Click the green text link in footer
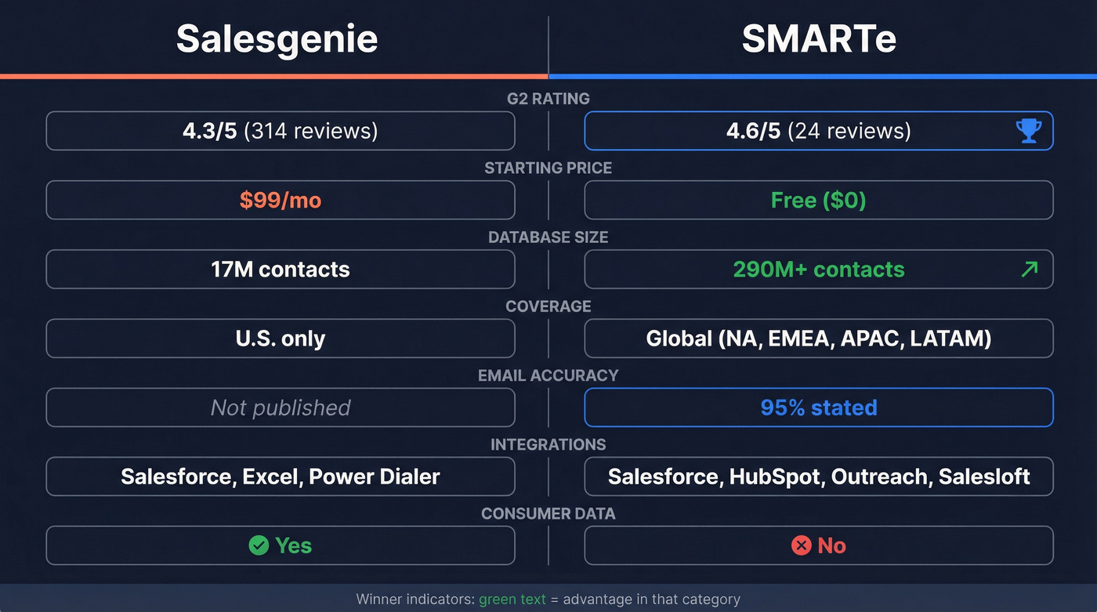Screen dimensions: 1097x612 (x=512, y=599)
